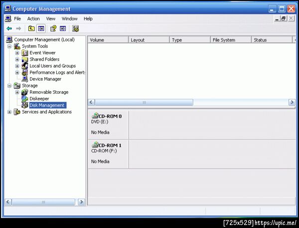Click the MMC system icon left of File menu
This screenshot has height=228, width=299.
pyautogui.click(x=8, y=19)
